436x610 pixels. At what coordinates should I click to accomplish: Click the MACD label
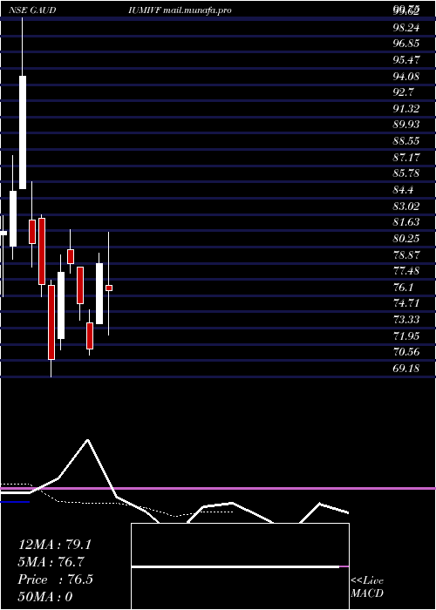(367, 593)
